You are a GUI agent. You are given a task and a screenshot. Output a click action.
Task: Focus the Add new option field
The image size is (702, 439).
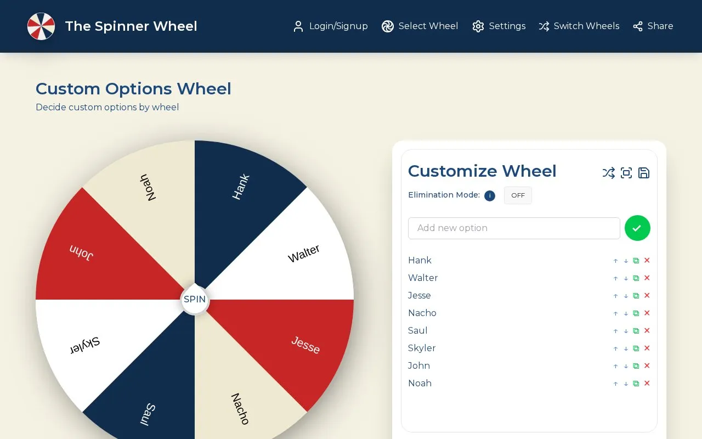(514, 228)
